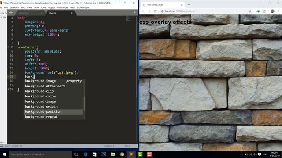This screenshot has height=158, width=282.
Task: Open the Find menu
Action: 23,7
